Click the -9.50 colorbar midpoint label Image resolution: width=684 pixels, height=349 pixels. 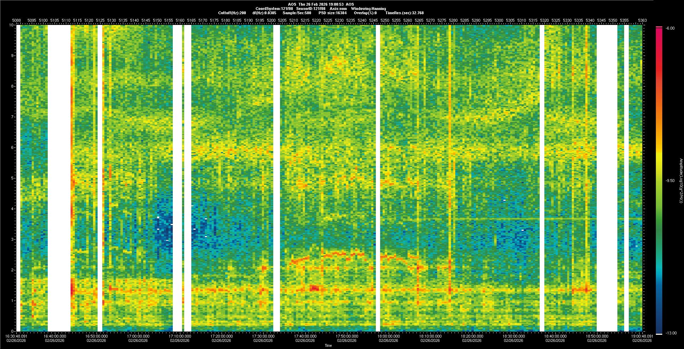point(670,181)
